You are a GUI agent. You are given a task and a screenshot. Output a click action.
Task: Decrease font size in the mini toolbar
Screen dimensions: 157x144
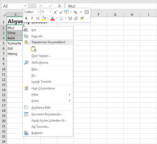pyautogui.click(x=61, y=12)
